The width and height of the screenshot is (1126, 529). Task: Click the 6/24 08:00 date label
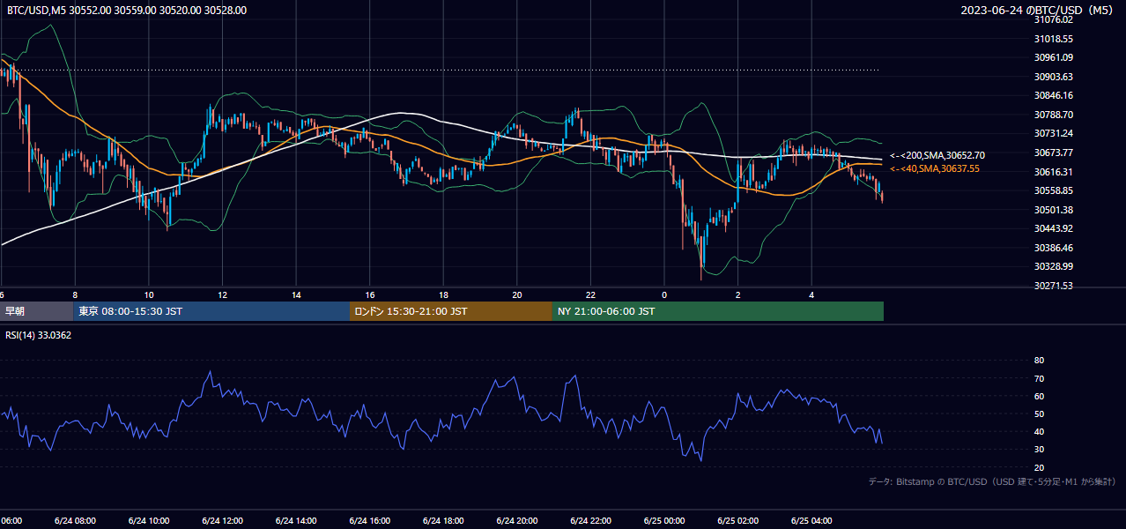[x=75, y=521]
